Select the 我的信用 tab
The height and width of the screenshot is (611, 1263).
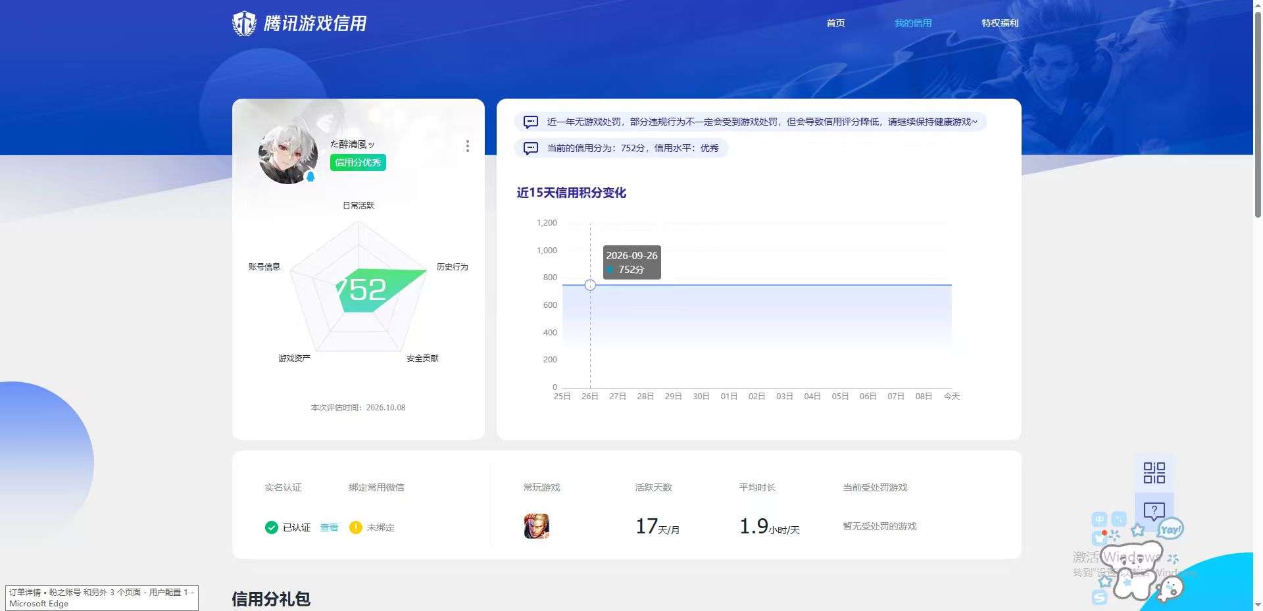coord(913,23)
